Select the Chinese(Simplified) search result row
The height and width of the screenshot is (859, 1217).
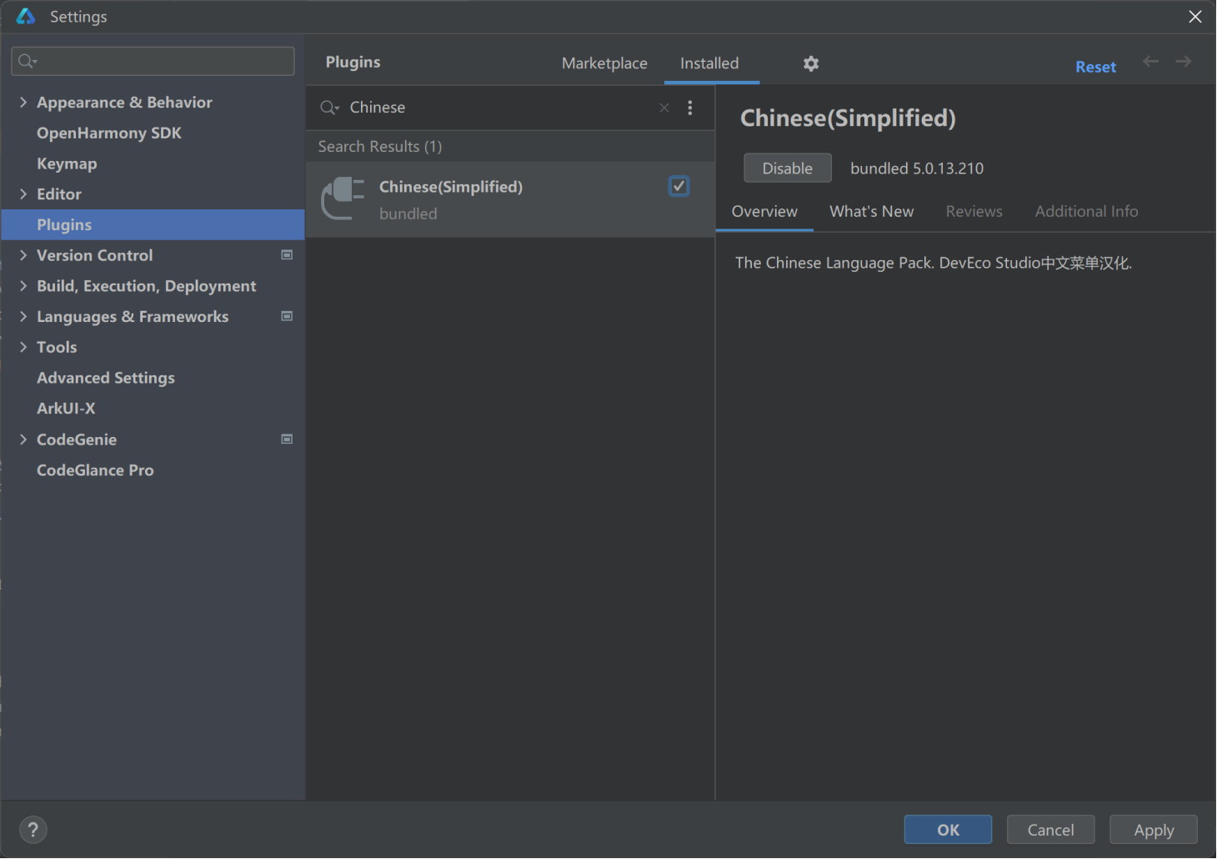[x=510, y=199]
